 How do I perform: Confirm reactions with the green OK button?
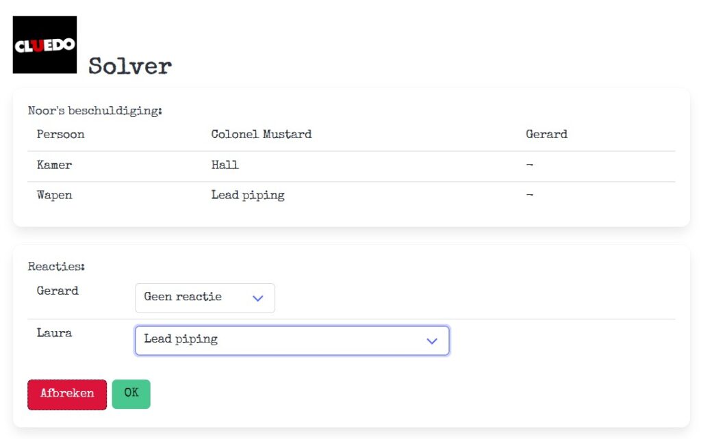[131, 394]
